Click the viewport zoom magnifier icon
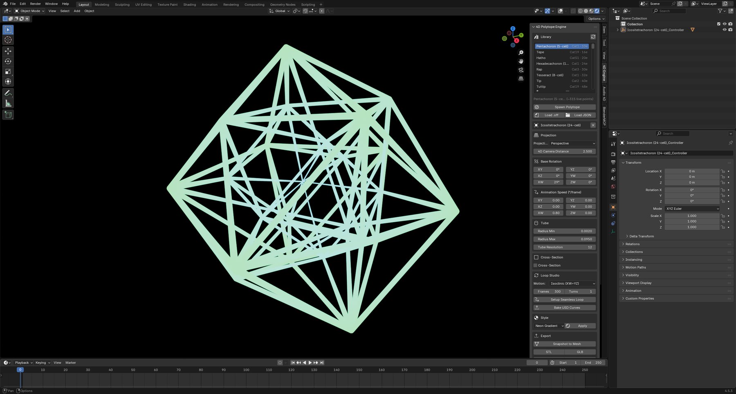Viewport: 736px width, 394px height. click(521, 53)
